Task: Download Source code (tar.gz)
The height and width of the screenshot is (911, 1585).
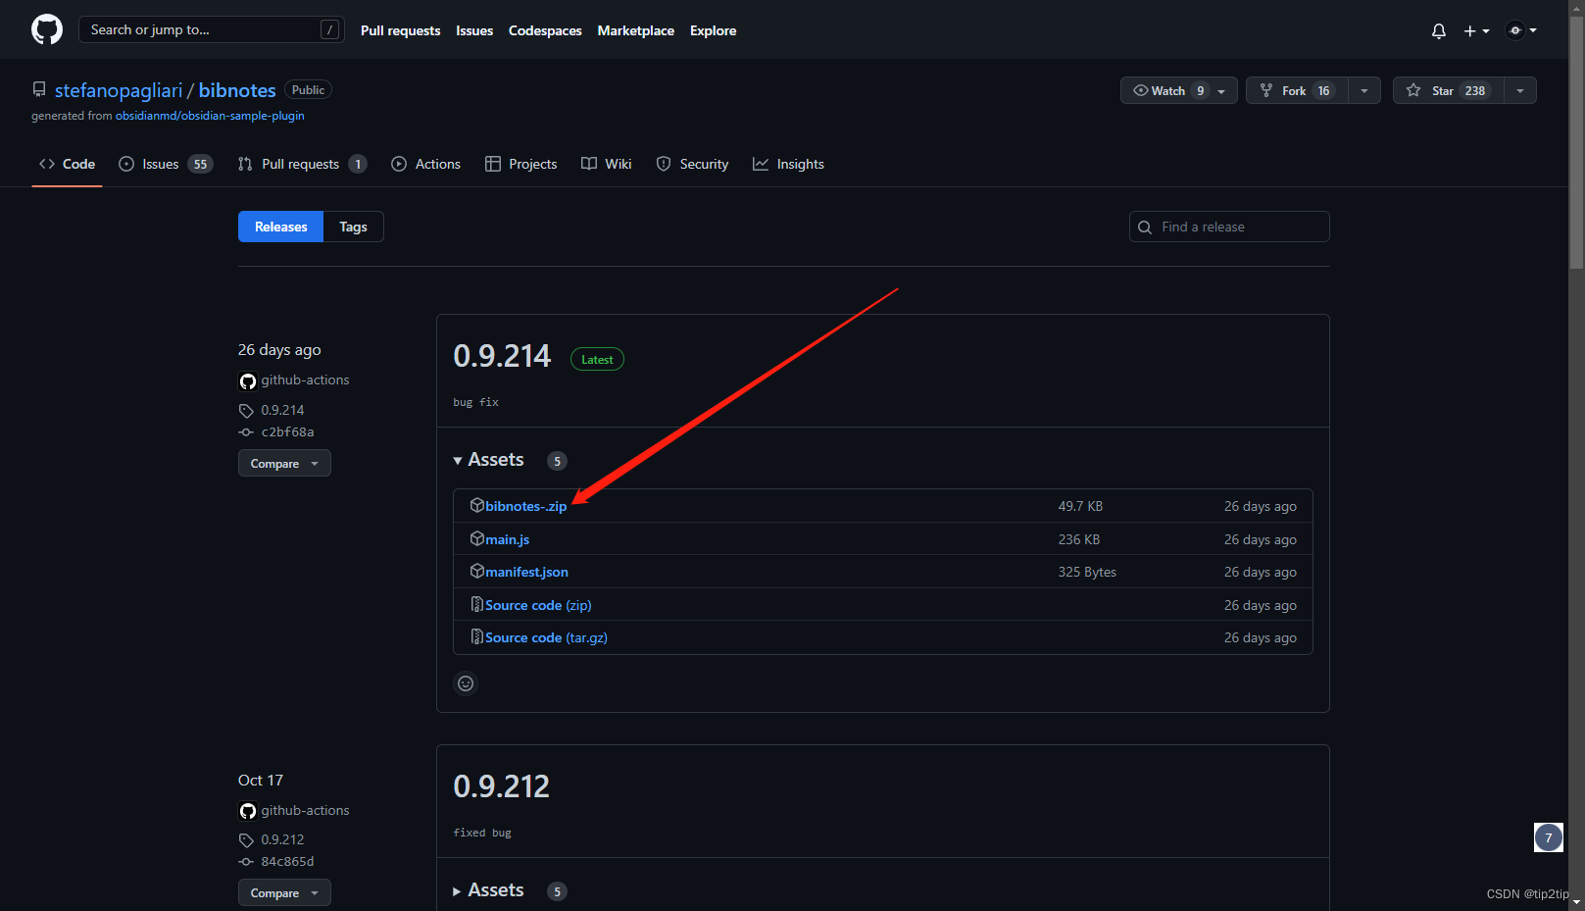Action: coord(546,637)
